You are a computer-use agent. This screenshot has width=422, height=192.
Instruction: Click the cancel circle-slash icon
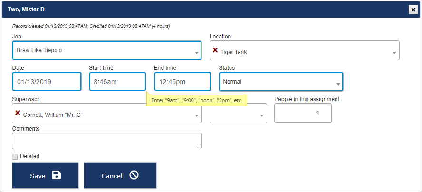134,175
